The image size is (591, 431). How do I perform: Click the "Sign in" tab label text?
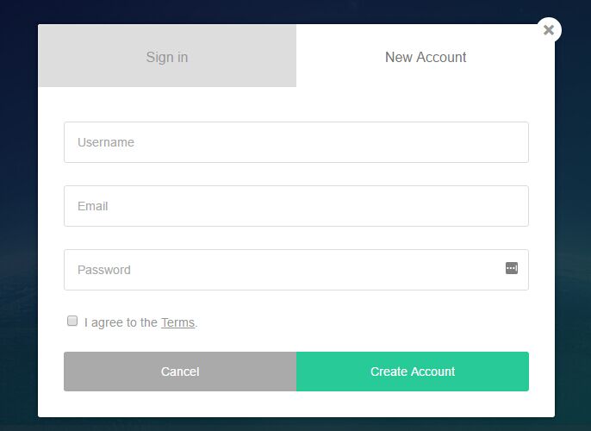coord(167,58)
